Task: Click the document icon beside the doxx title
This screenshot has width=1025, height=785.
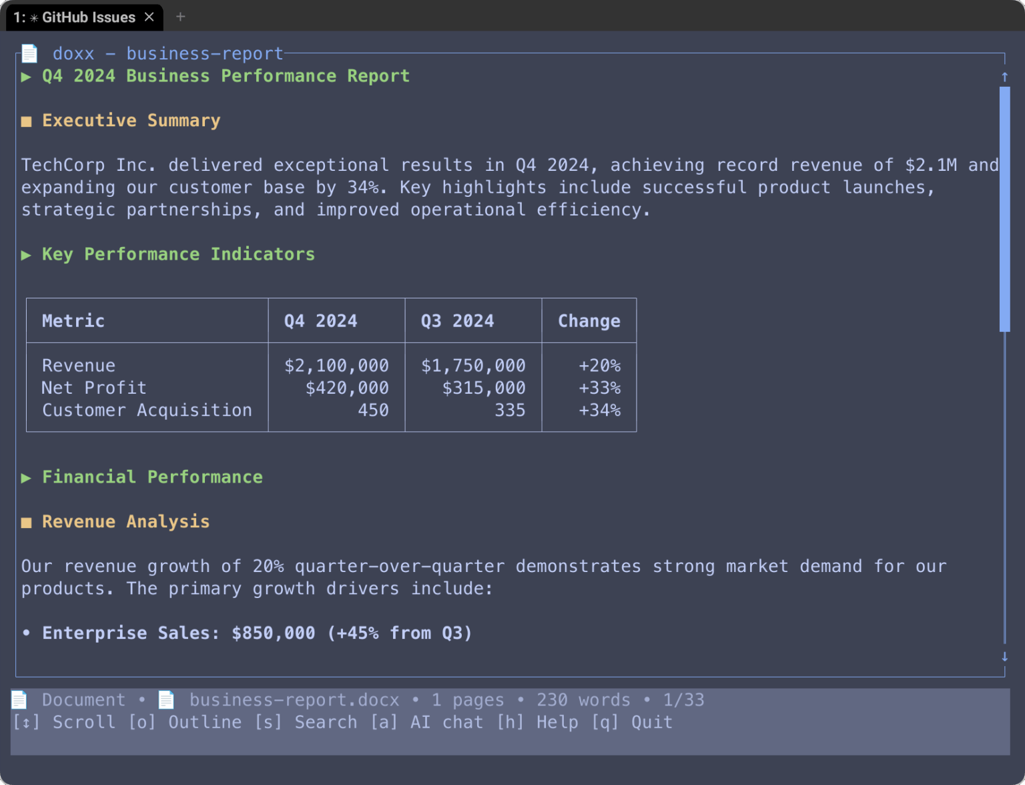Action: click(x=29, y=53)
